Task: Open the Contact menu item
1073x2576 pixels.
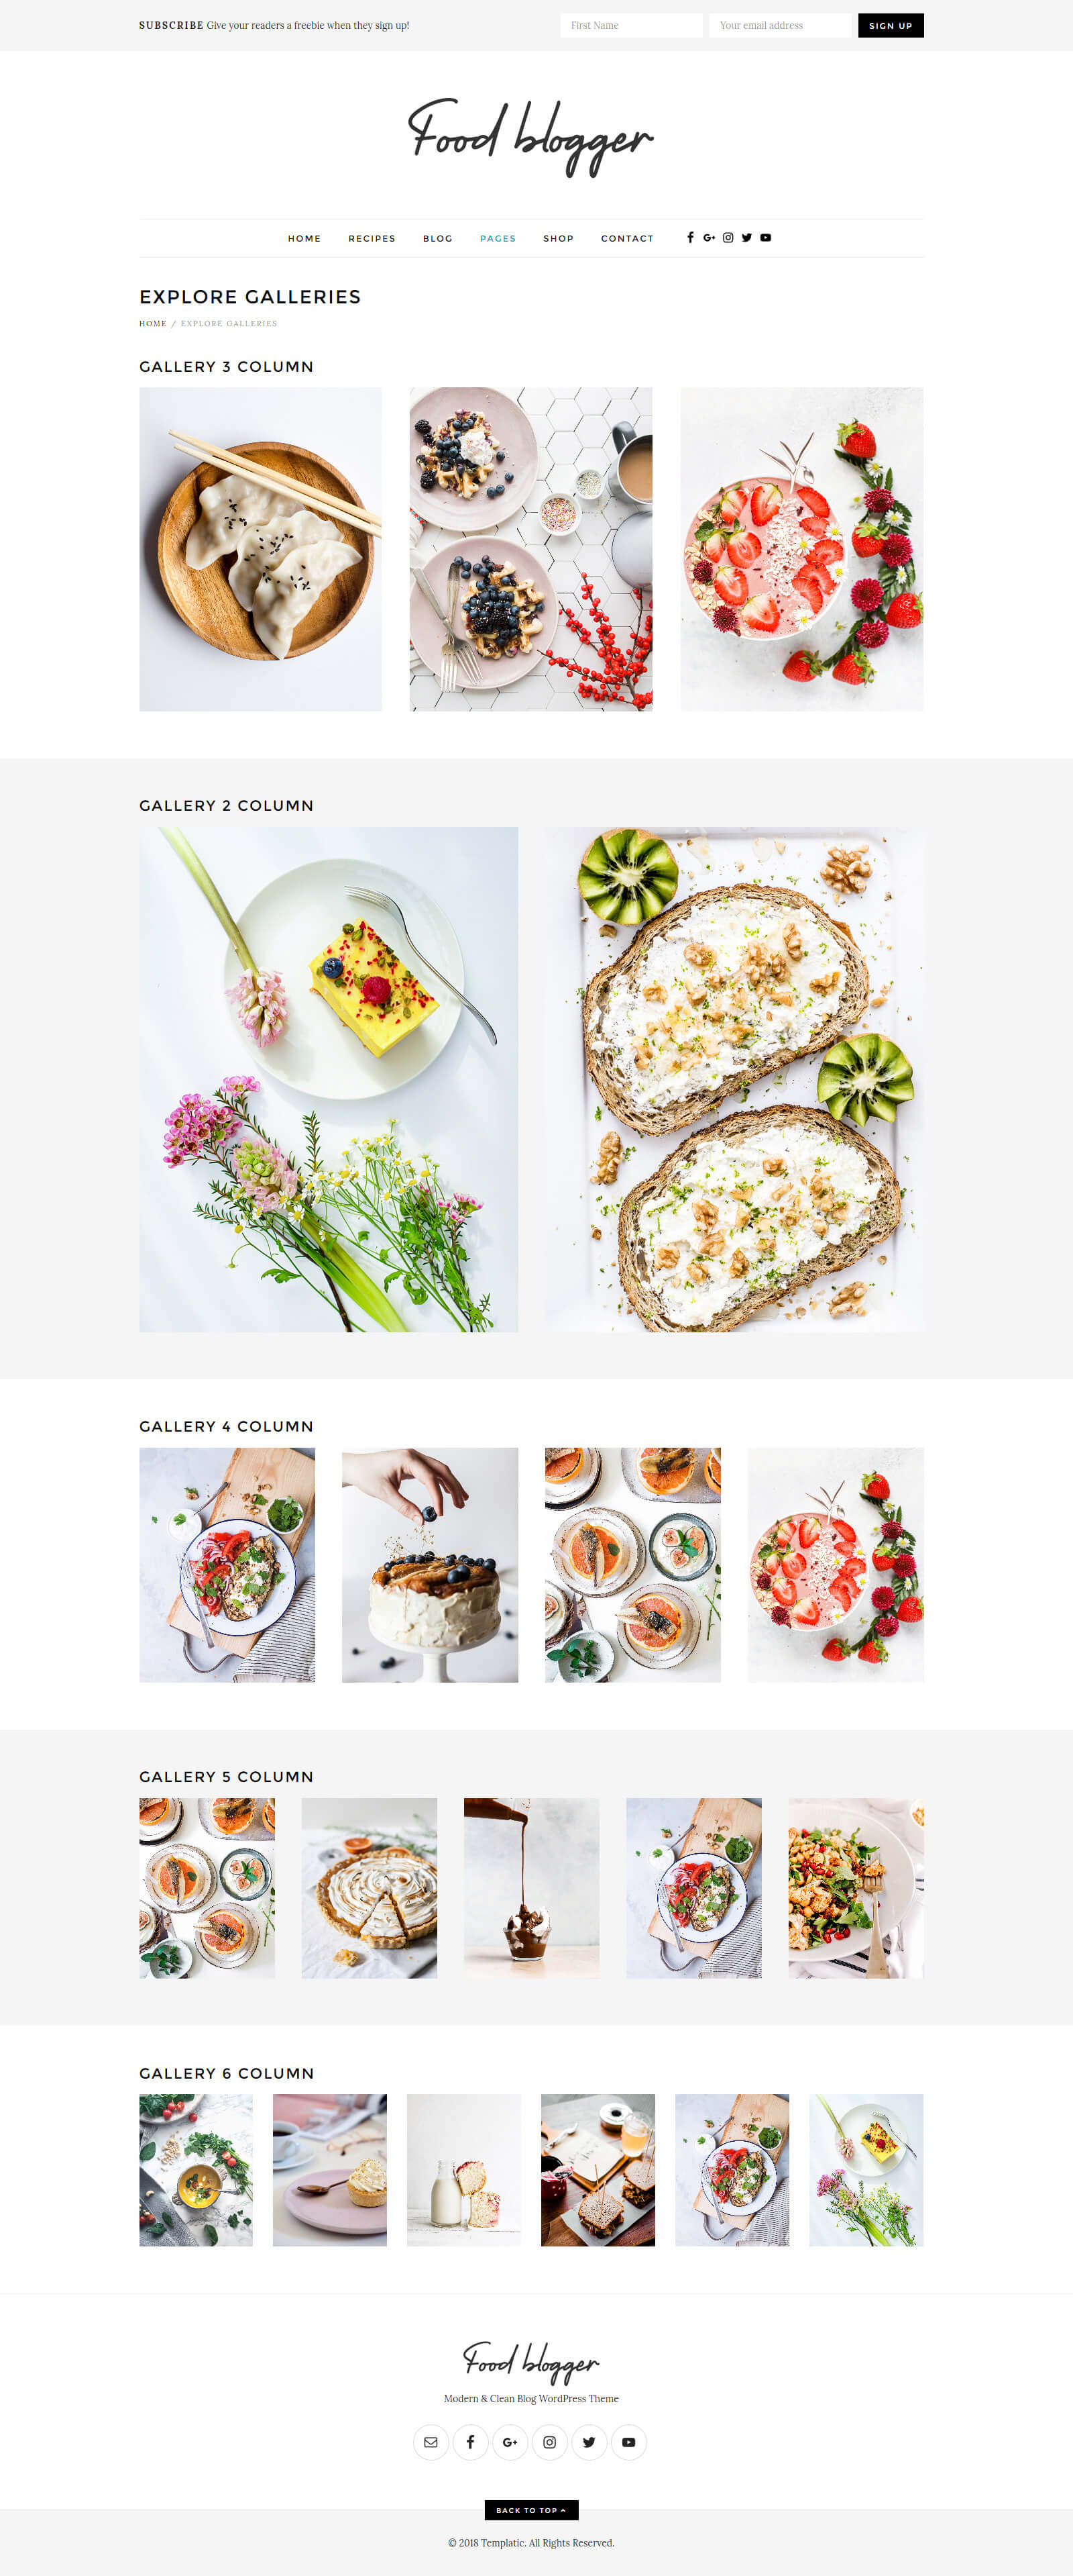Action: point(628,239)
